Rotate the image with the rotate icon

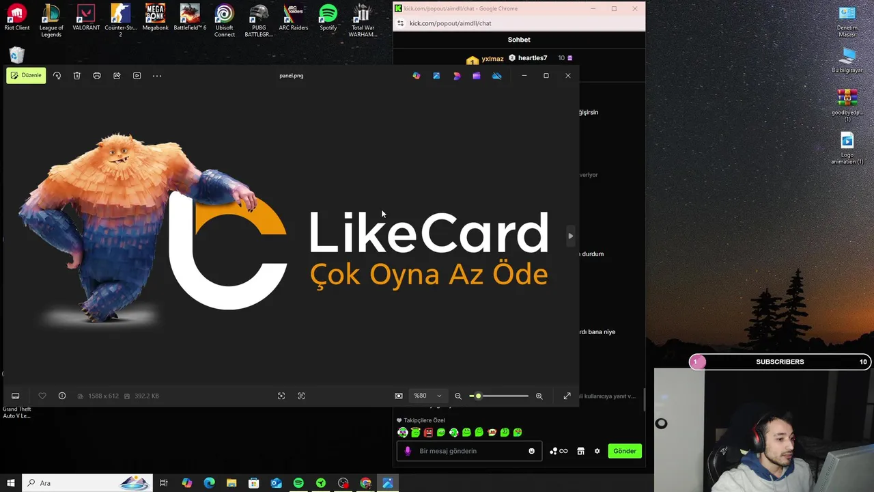57,76
